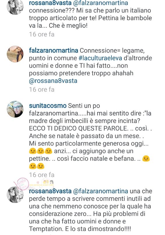Open the rossana8vasta username in the last comment
165x235 pixels.
pyautogui.click(x=50, y=191)
